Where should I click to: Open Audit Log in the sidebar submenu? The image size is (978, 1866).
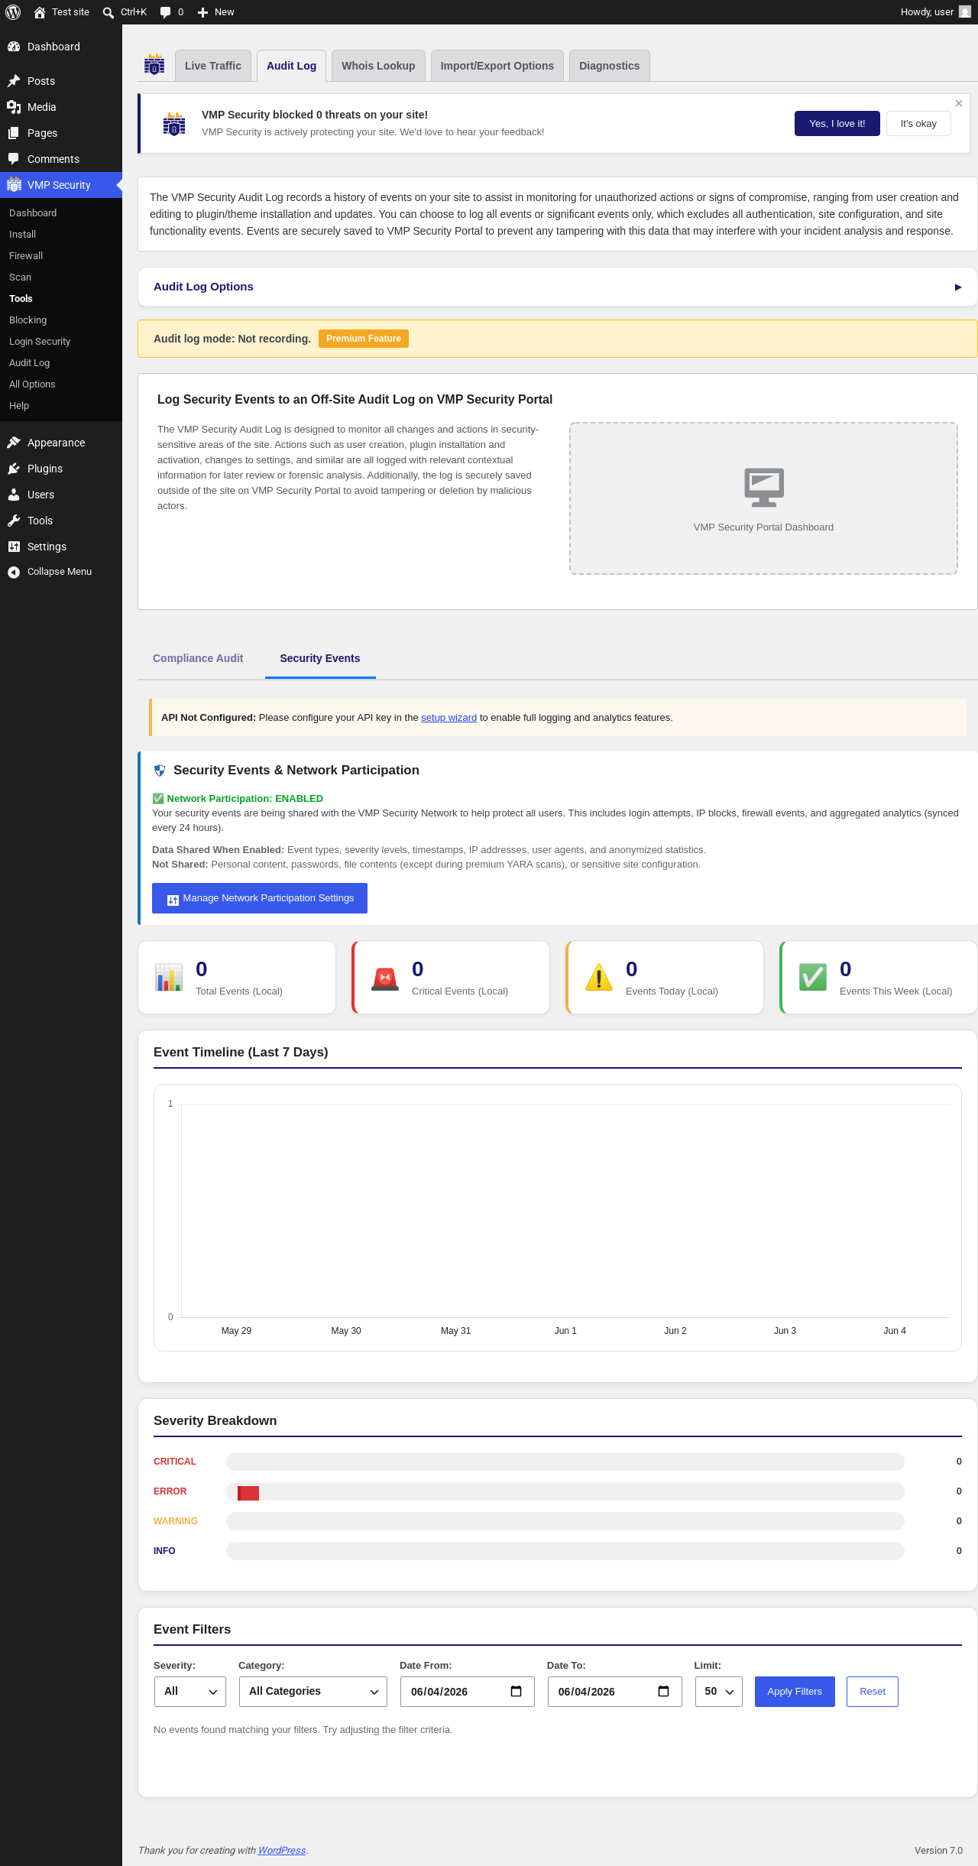[x=30, y=363]
